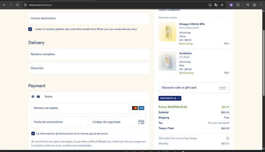The height and width of the screenshot is (152, 265).
Task: Go back to the previous page
Action: pyautogui.click(x=4, y=5)
